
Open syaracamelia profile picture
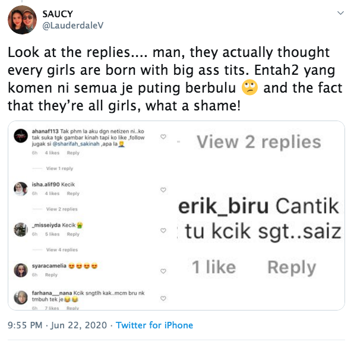[x=21, y=270]
